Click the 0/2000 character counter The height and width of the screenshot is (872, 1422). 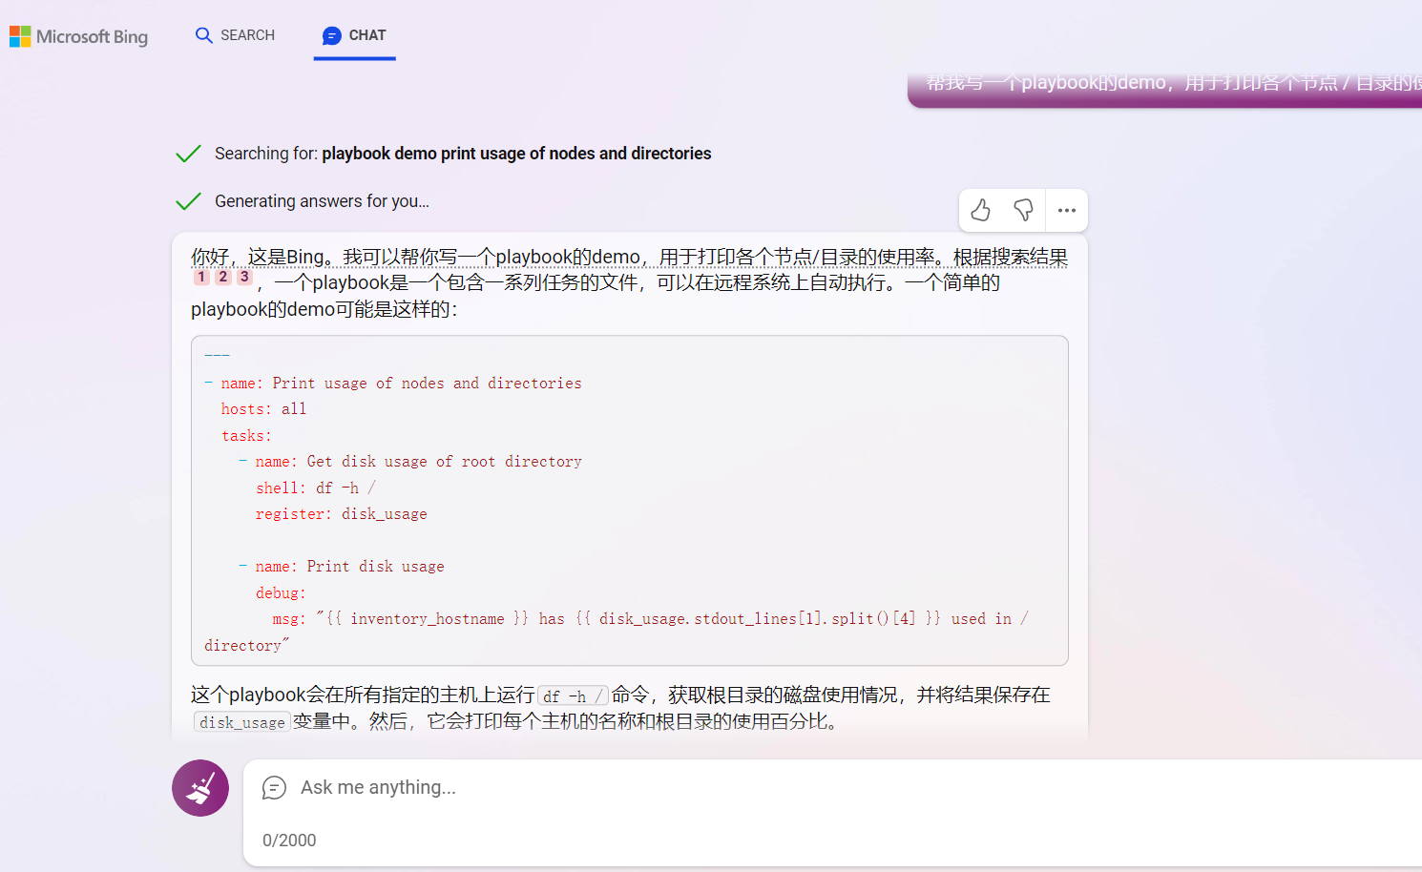289,841
